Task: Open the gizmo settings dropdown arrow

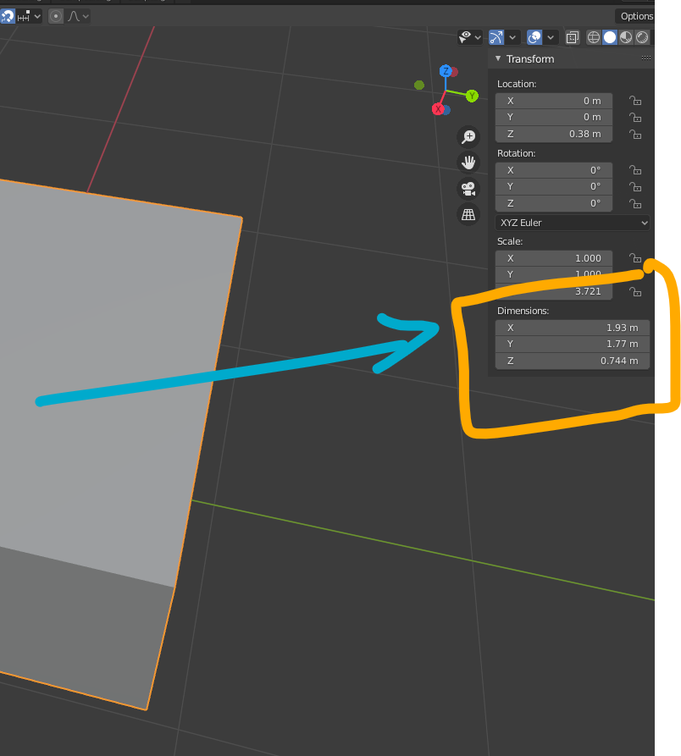Action: click(x=512, y=37)
